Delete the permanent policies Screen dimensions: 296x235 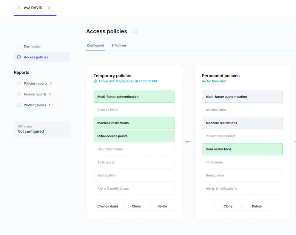point(257,206)
